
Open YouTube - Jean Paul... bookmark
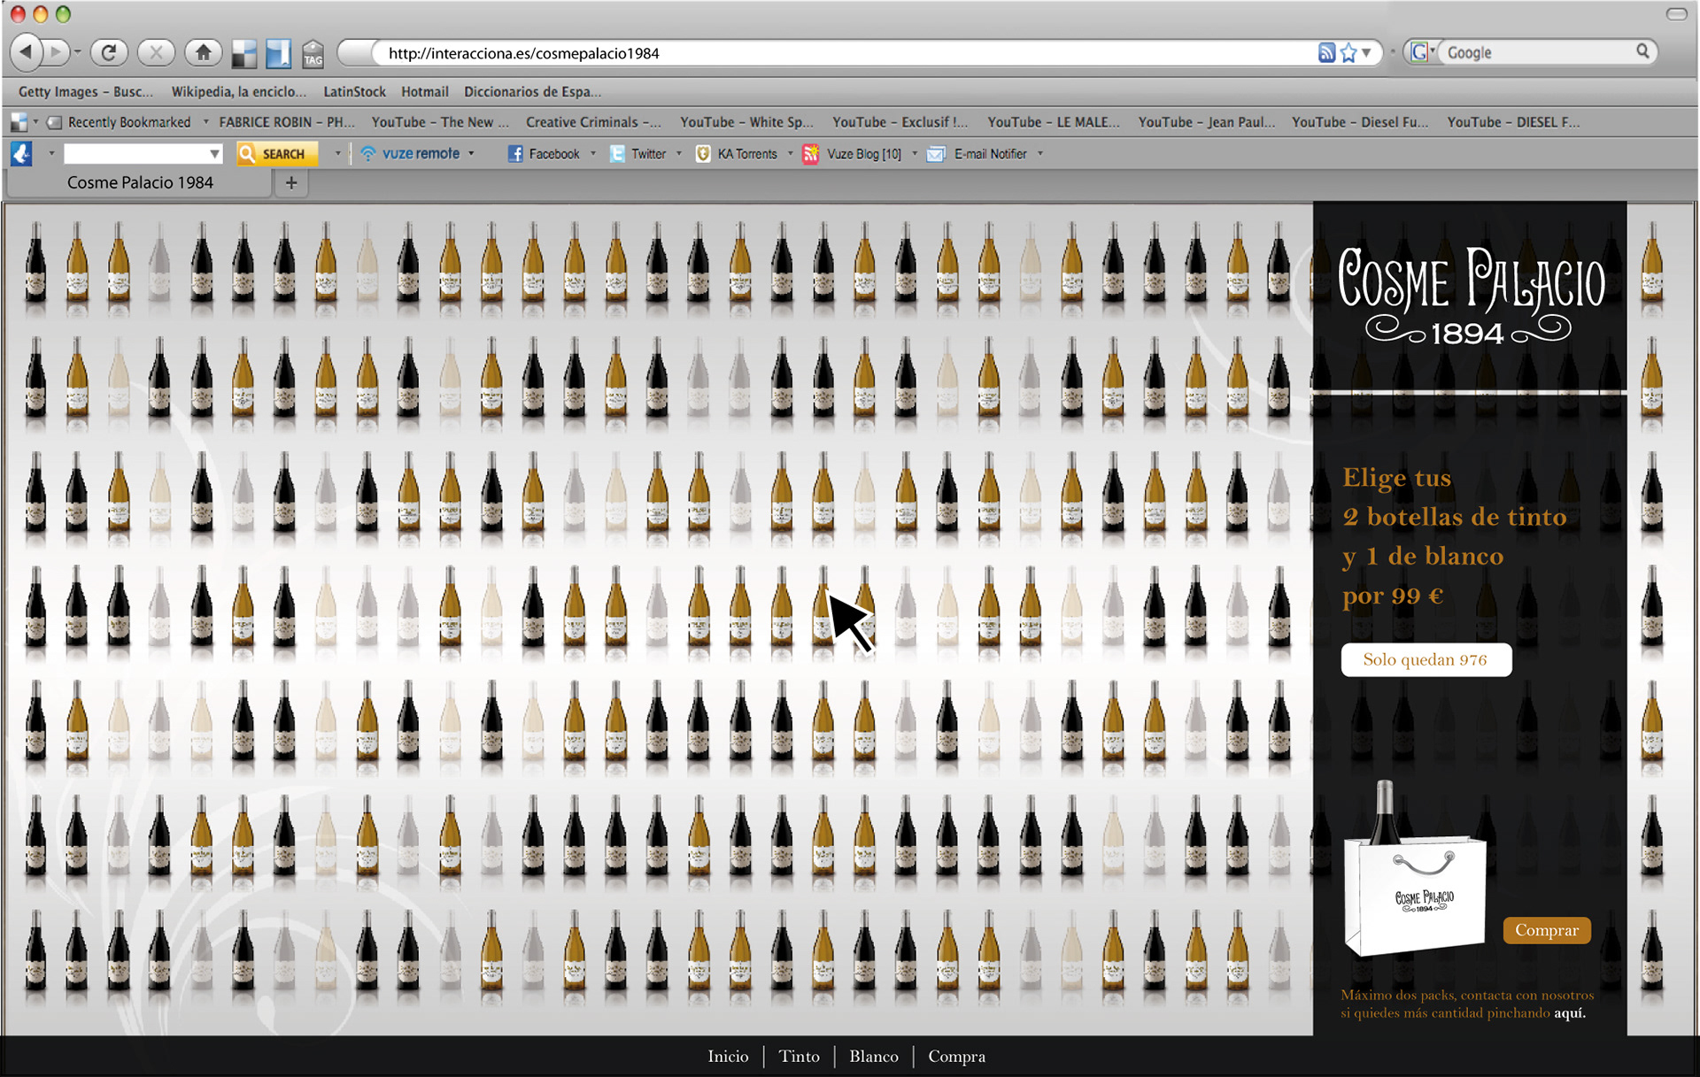pyautogui.click(x=1207, y=122)
